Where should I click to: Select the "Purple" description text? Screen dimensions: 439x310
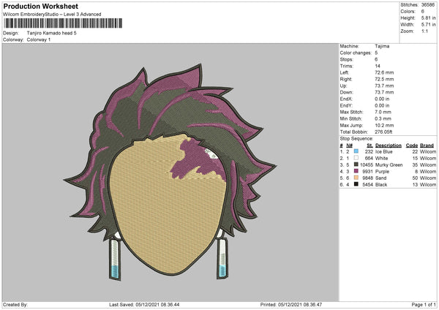pos(382,172)
